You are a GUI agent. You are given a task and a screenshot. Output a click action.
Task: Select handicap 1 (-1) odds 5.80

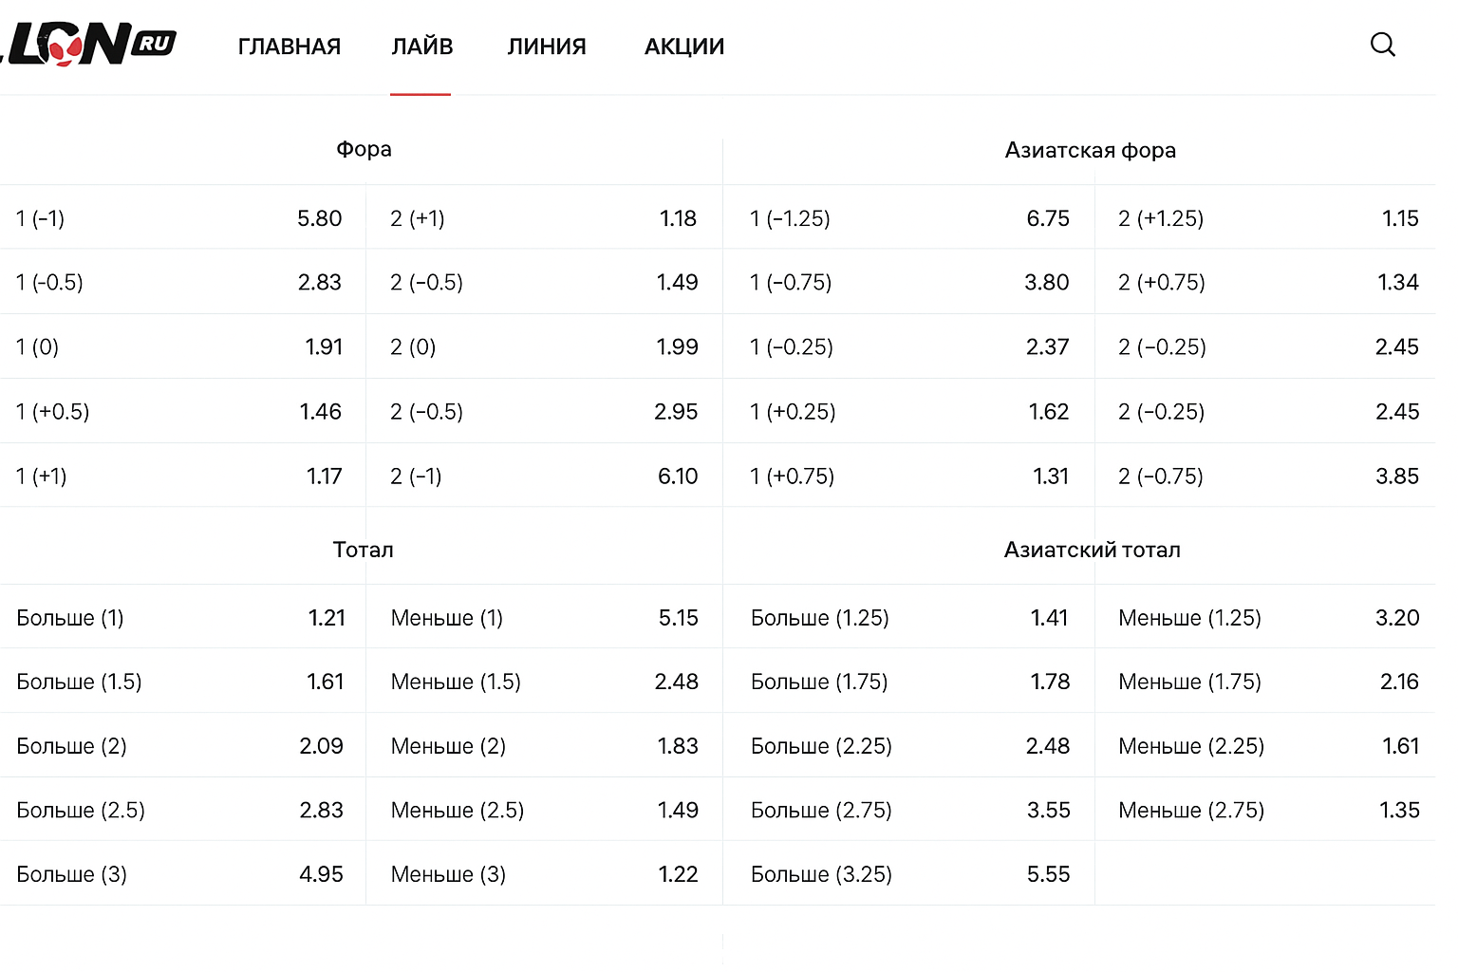tap(180, 218)
